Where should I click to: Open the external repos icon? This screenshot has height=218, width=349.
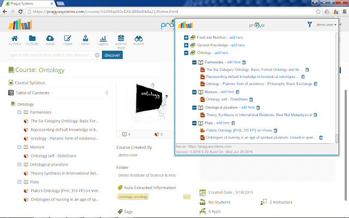(x=121, y=38)
